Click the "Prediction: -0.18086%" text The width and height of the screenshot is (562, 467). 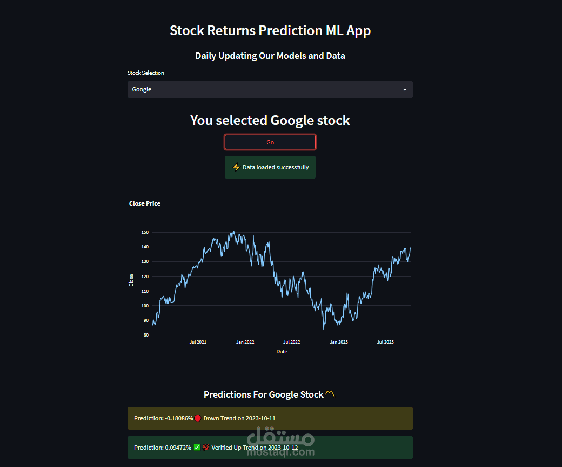pos(163,418)
